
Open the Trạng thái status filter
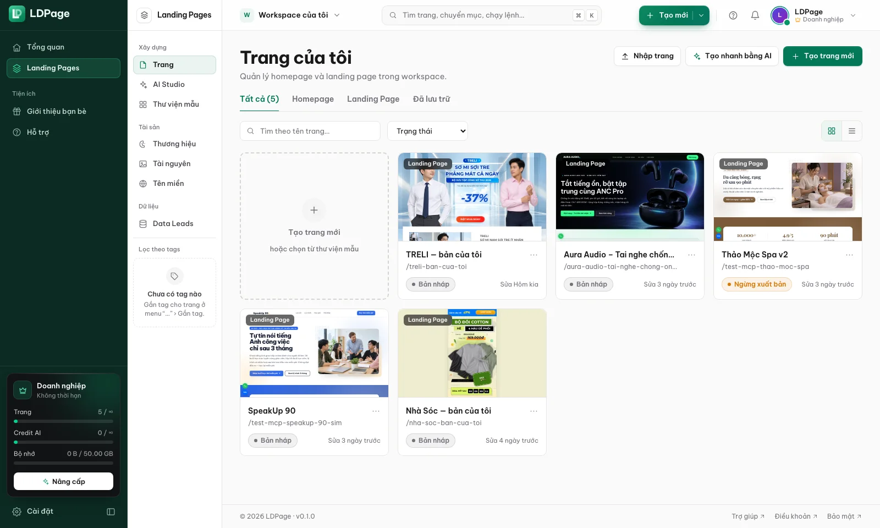427,131
